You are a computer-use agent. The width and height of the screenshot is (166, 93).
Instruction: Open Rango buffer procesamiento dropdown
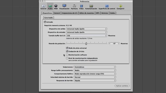95,70
